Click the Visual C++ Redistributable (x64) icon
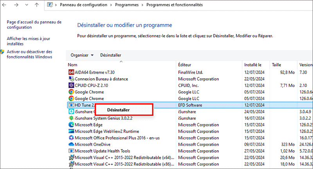 tap(71, 157)
